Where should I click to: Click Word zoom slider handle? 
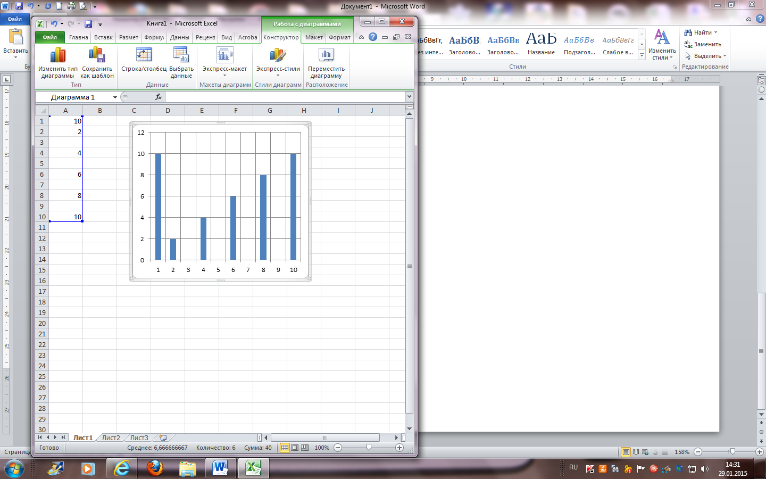(x=732, y=451)
